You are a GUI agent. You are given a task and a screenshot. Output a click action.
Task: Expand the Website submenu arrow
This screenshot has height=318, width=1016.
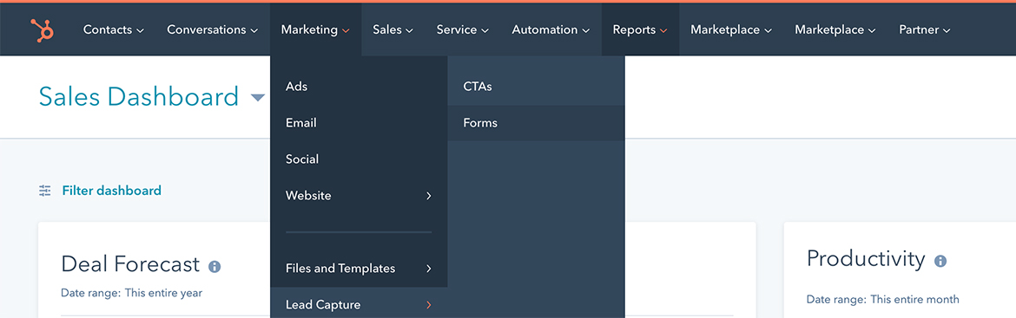[x=428, y=196]
